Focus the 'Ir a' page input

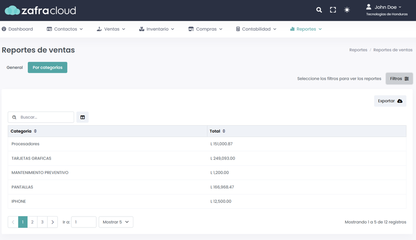[x=84, y=222]
